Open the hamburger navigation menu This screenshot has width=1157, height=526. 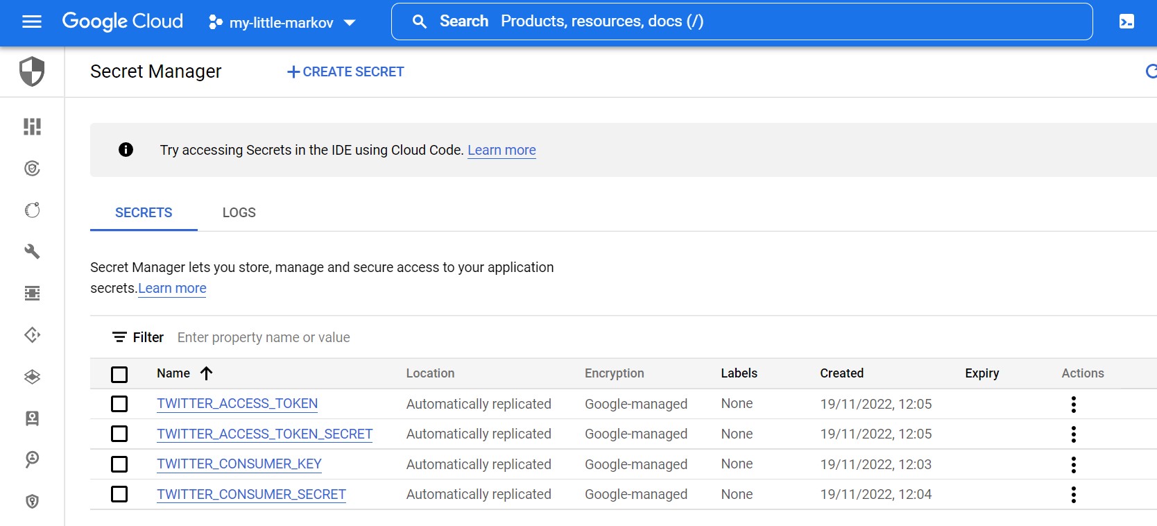tap(32, 22)
